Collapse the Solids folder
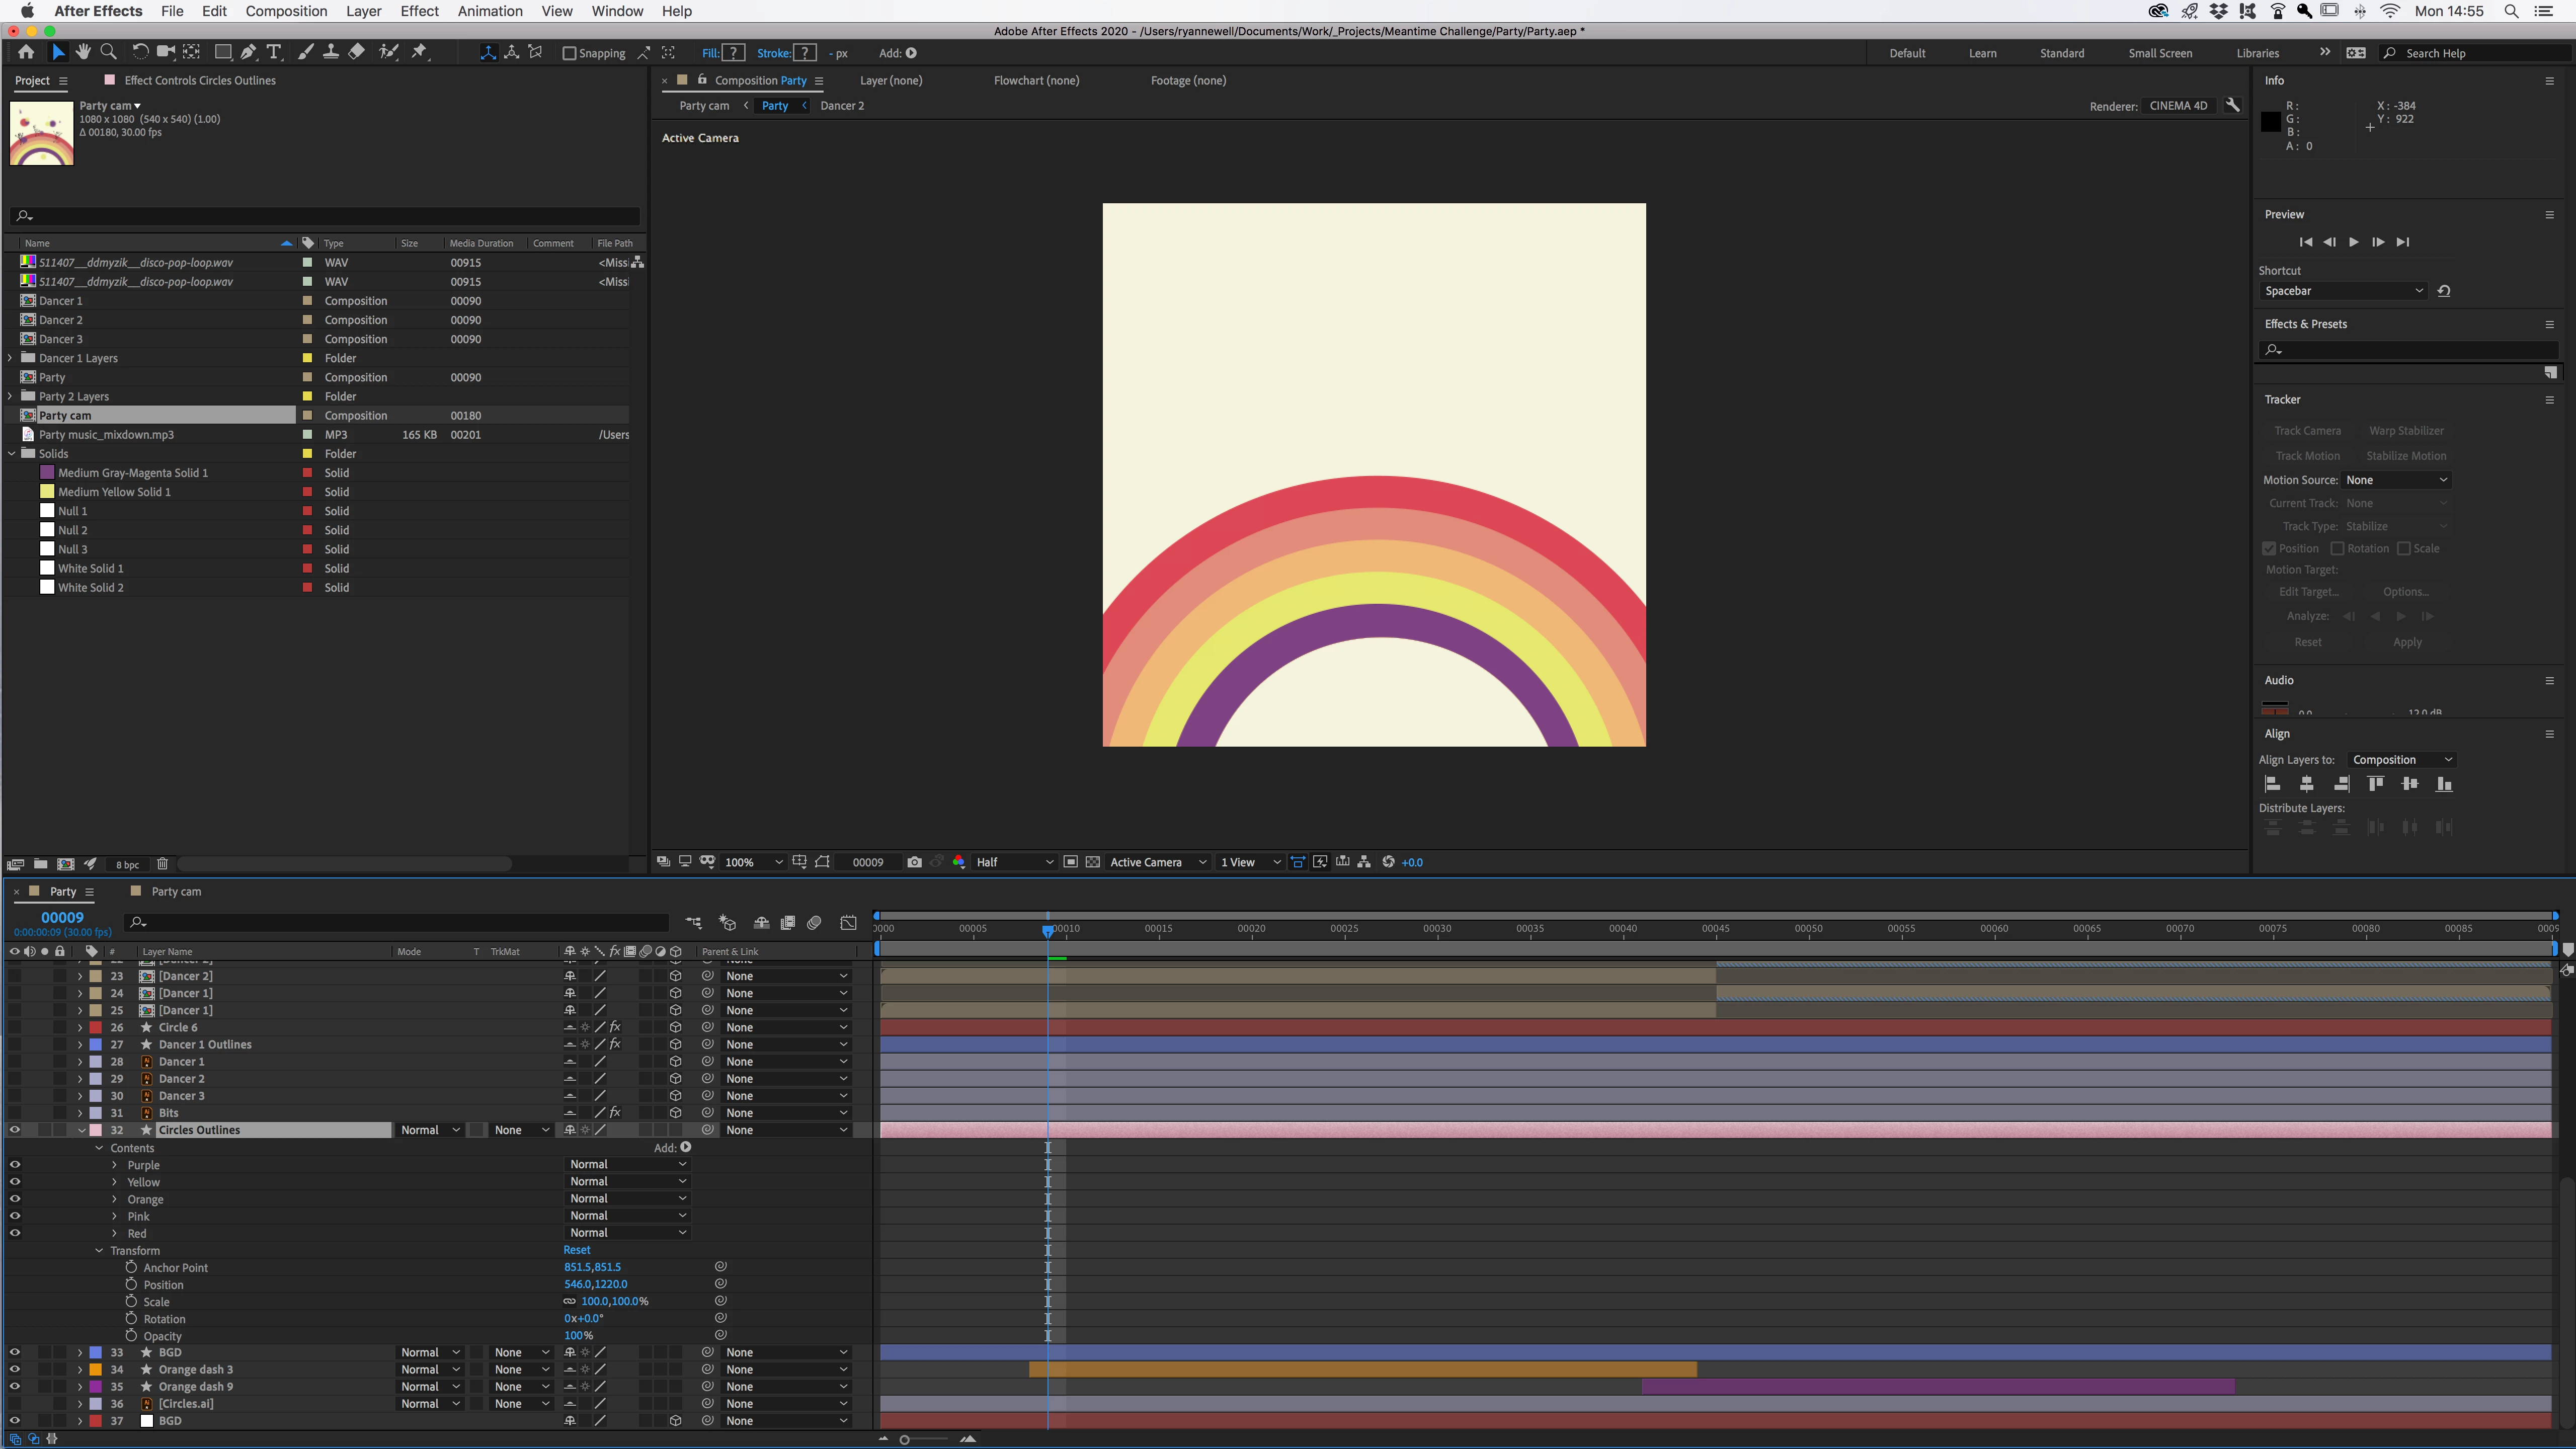The width and height of the screenshot is (2576, 1449). [12, 454]
